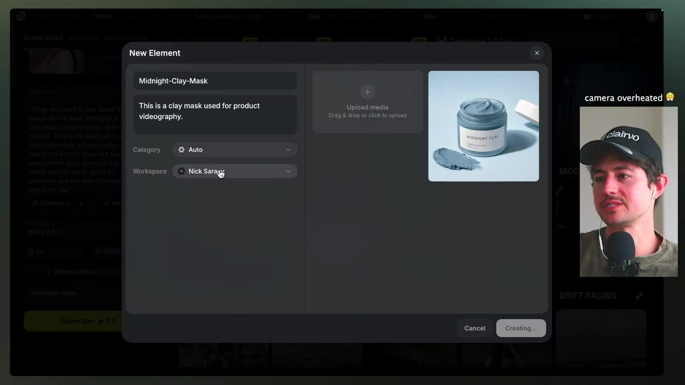Switch to the Edit Video tab
This screenshot has width=685, height=385.
click(83, 38)
